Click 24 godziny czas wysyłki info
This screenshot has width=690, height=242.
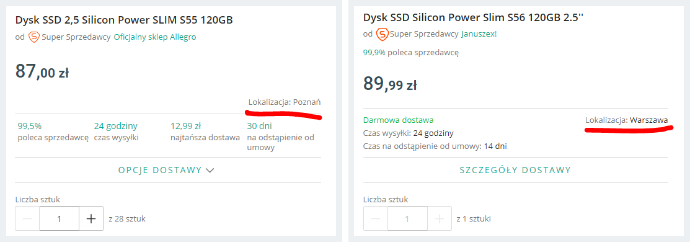[x=116, y=132]
